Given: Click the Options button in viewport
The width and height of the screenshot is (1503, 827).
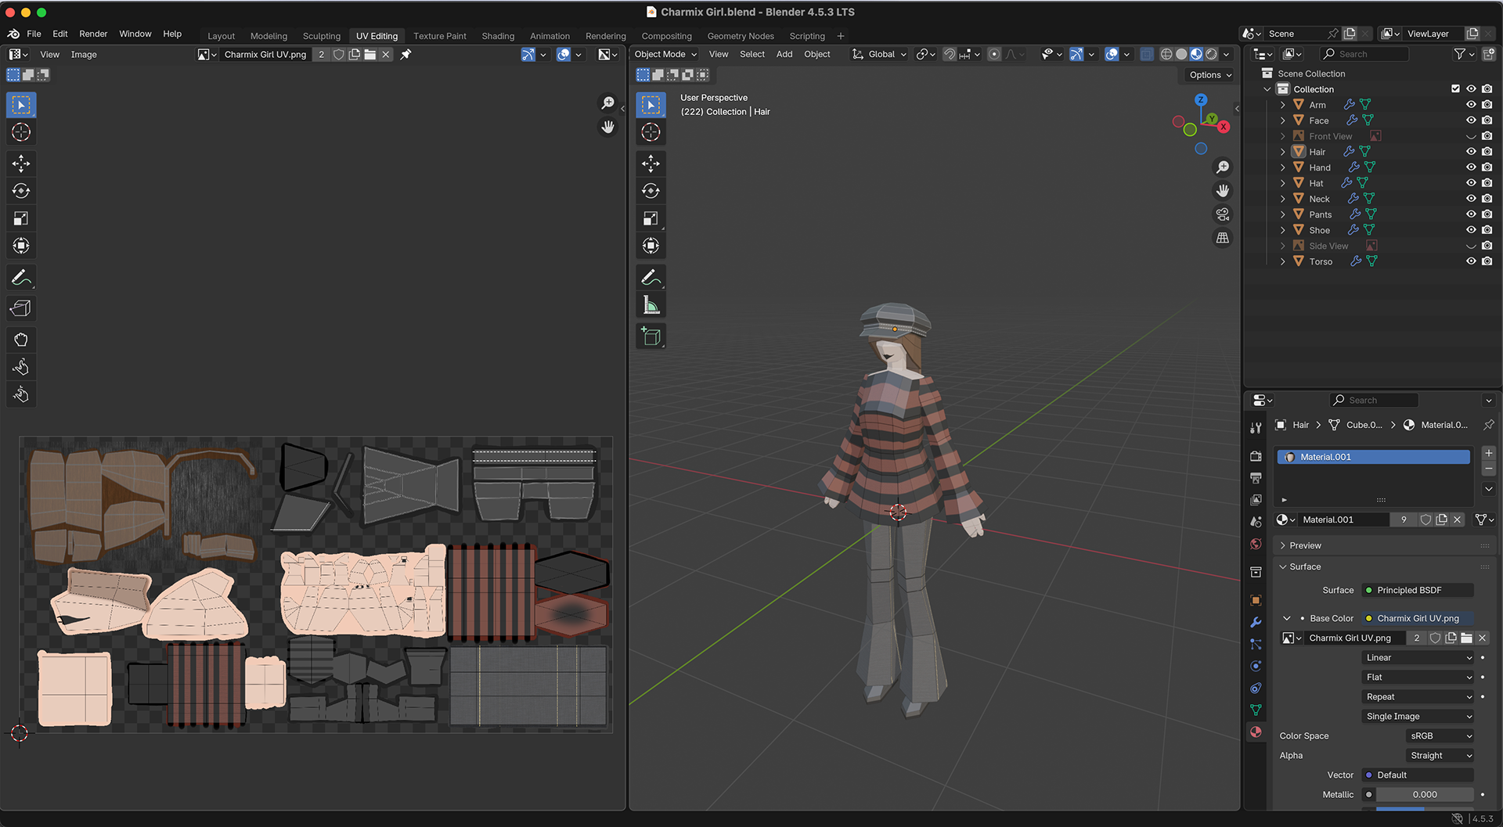Looking at the screenshot, I should (1209, 75).
